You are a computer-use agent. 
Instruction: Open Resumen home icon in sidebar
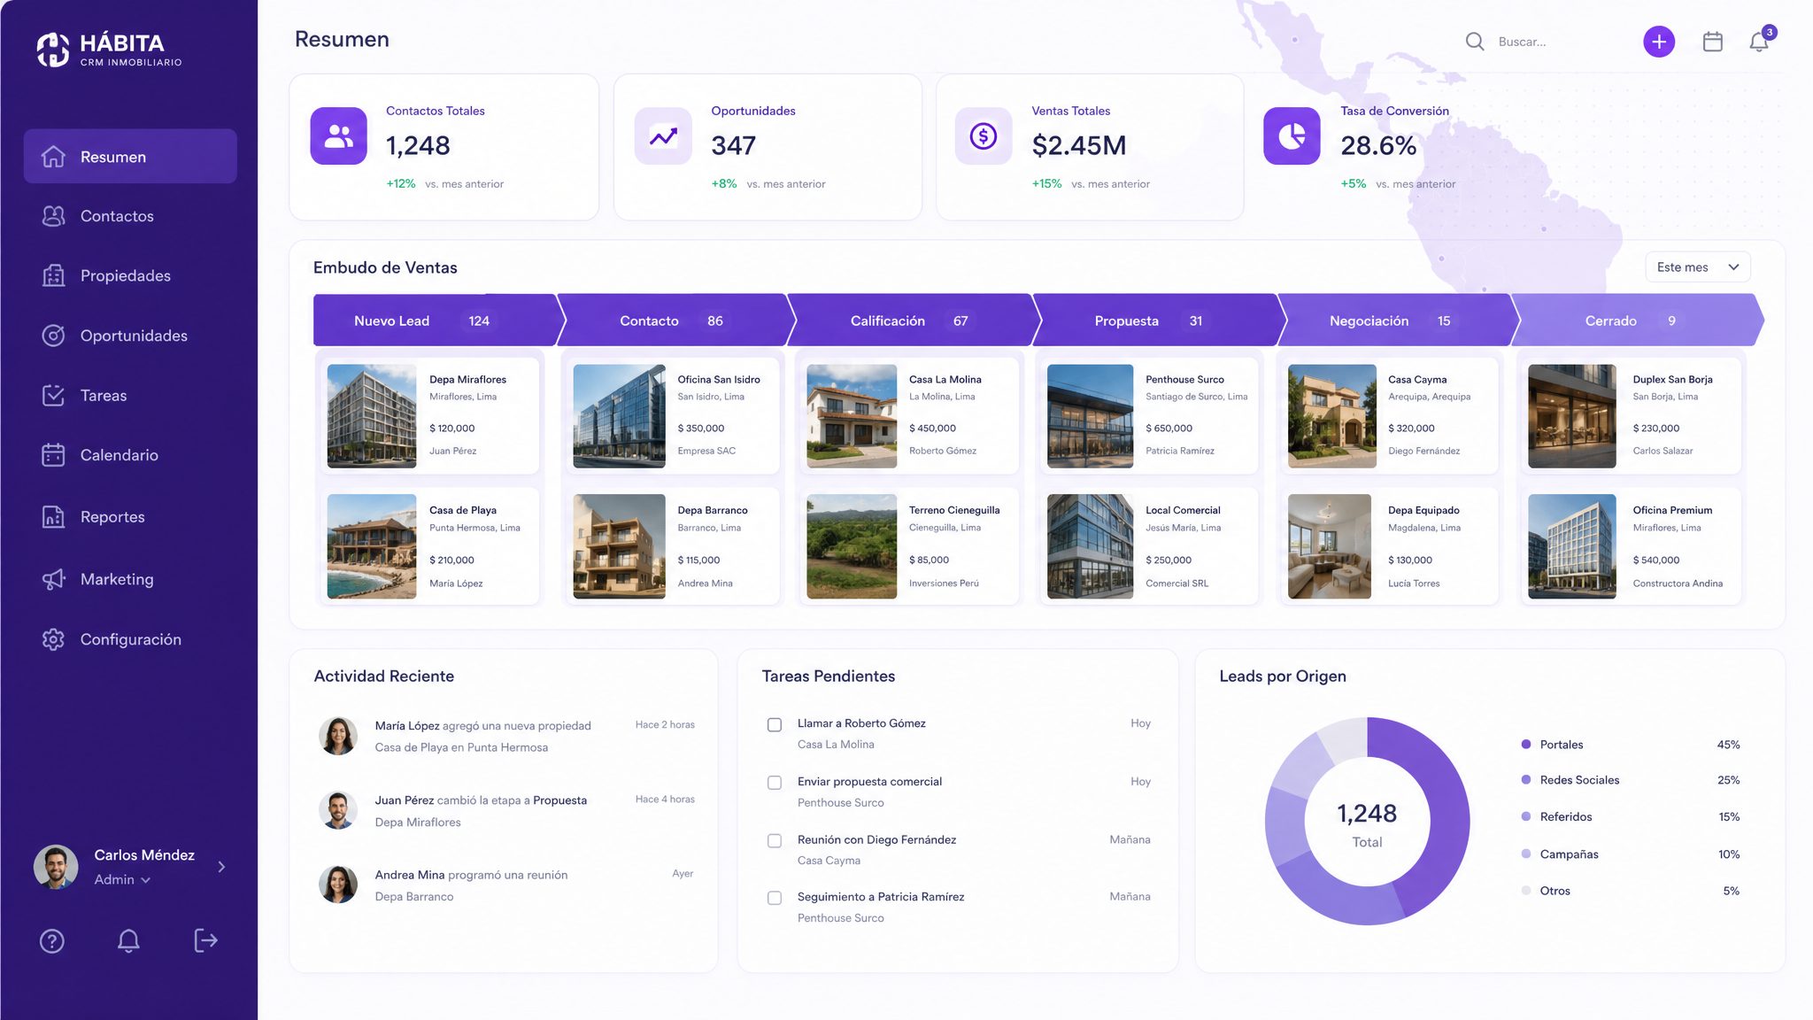(53, 157)
